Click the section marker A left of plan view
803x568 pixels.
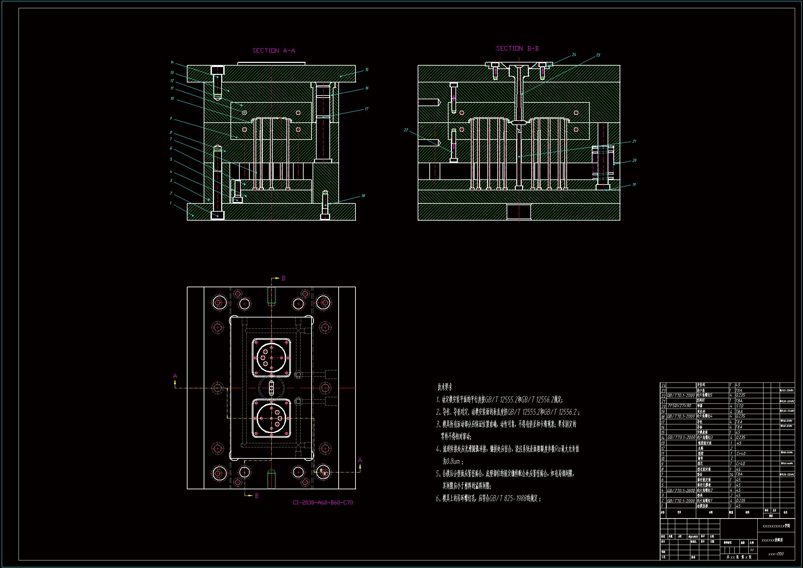[x=175, y=376]
